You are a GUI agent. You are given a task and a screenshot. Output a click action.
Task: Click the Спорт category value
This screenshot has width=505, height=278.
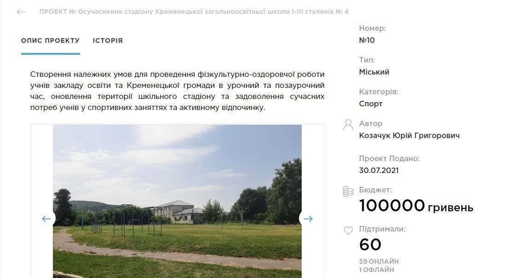tap(371, 104)
